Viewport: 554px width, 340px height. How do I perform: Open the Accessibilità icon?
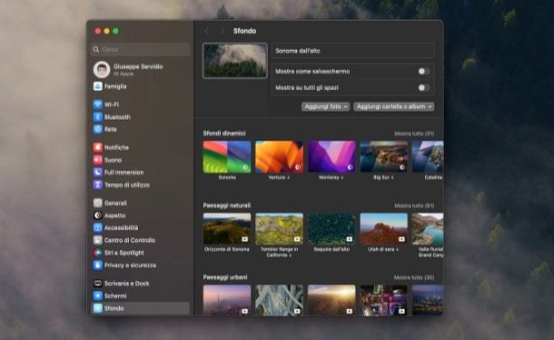click(98, 227)
